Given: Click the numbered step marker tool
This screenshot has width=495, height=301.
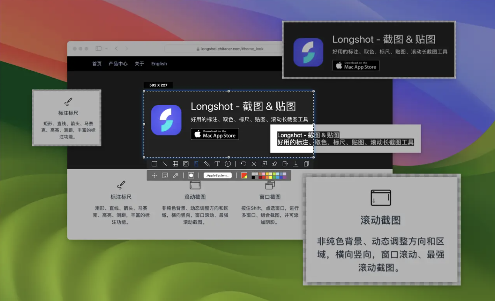Looking at the screenshot, I should [228, 164].
